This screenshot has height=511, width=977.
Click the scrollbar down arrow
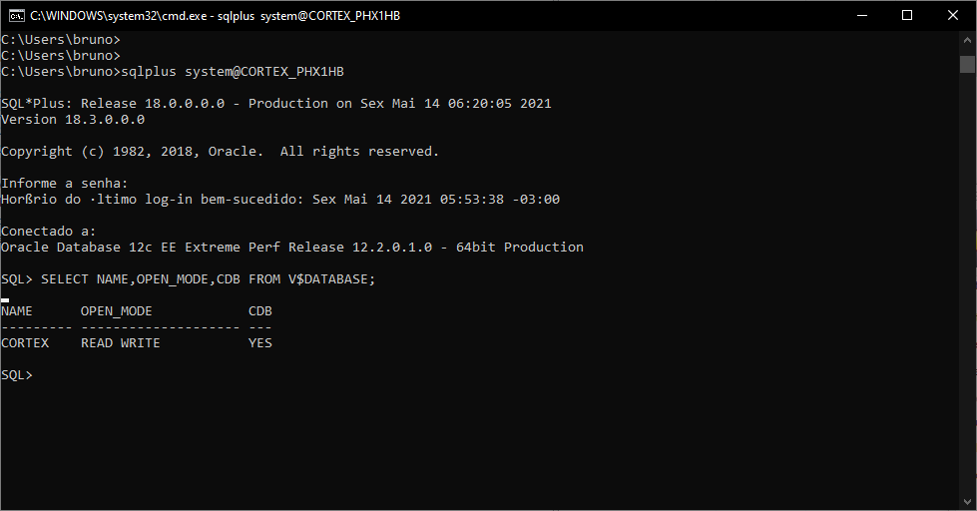click(967, 501)
